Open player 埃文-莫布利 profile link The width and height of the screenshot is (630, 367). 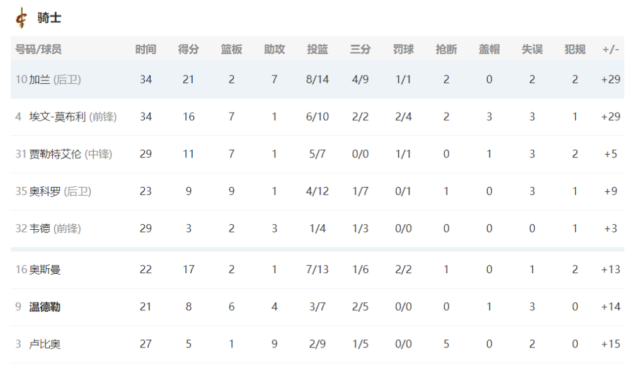coord(57,117)
